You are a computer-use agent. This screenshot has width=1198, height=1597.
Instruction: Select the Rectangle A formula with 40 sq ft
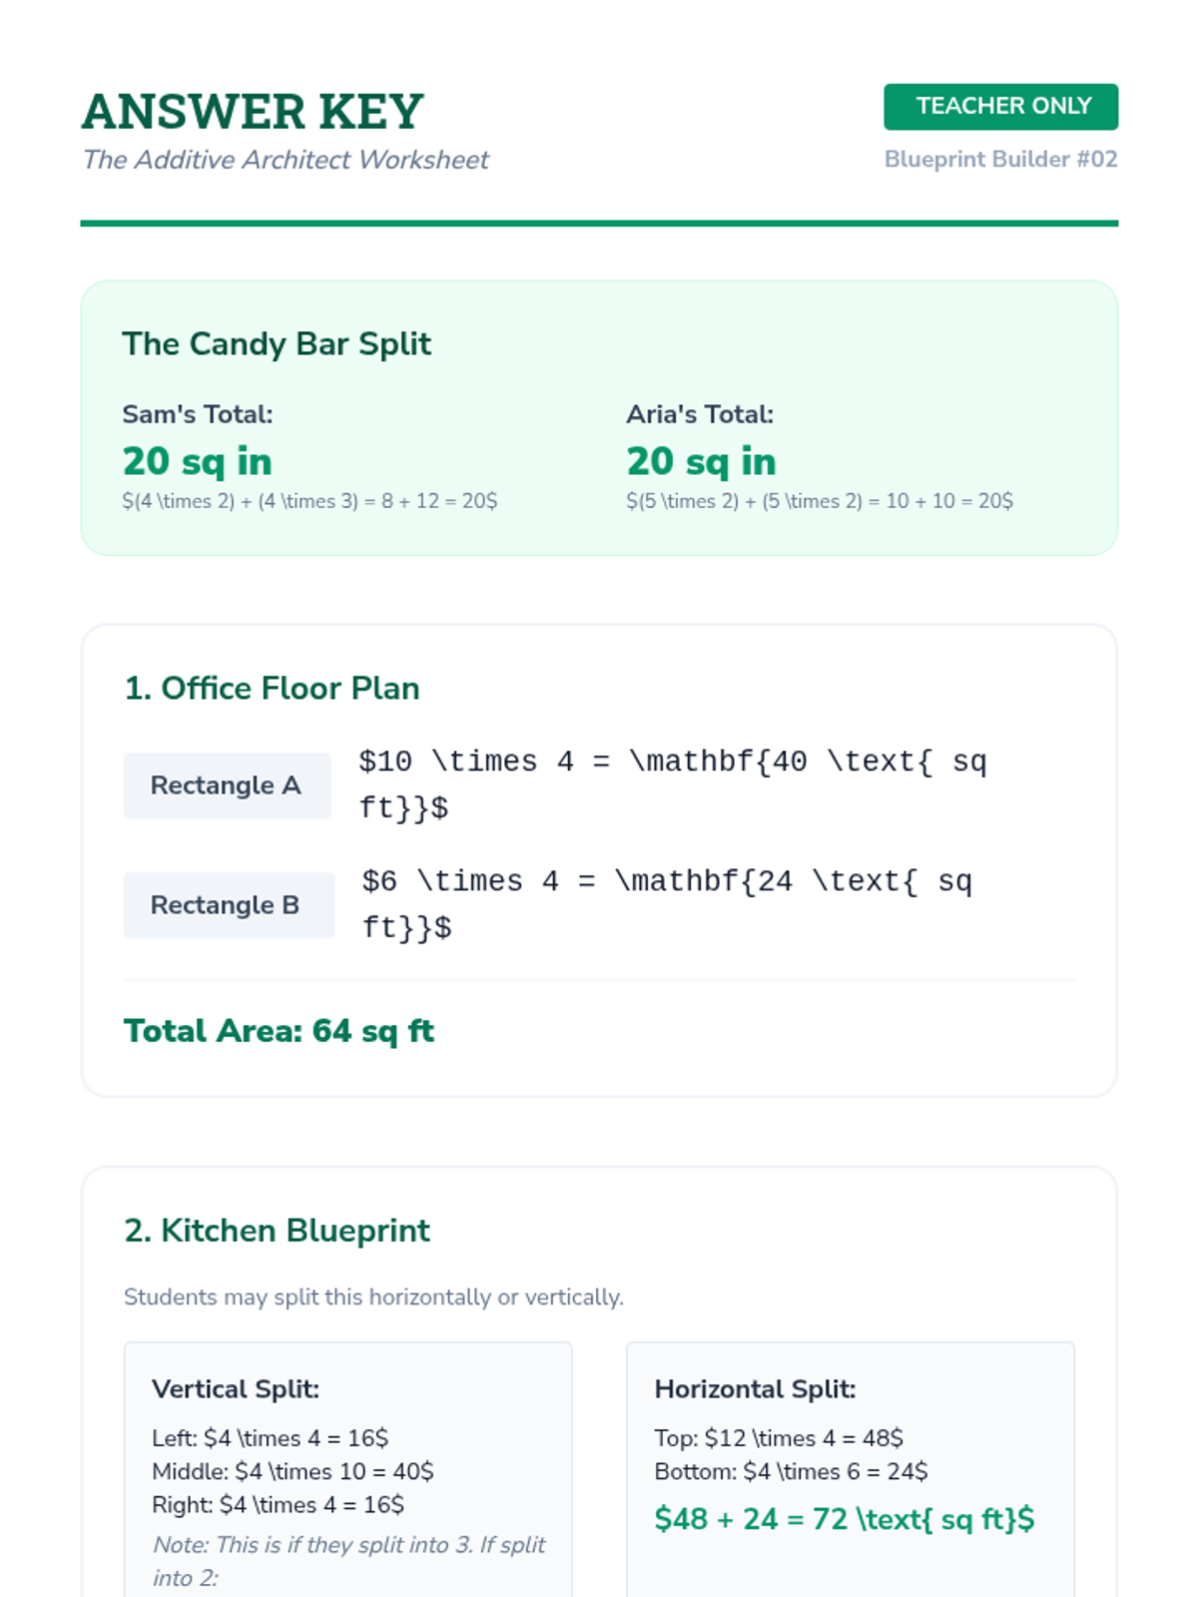tap(672, 785)
